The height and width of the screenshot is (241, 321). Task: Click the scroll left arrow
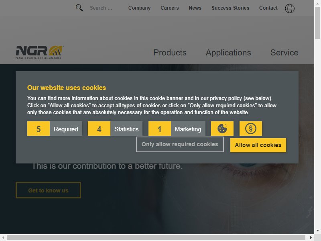[x=3, y=237]
